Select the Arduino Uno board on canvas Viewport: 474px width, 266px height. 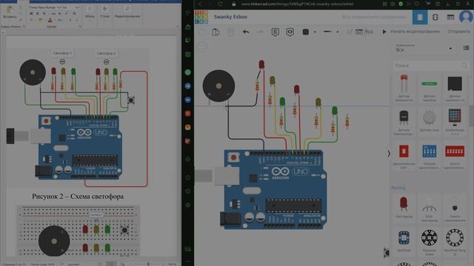coord(274,189)
